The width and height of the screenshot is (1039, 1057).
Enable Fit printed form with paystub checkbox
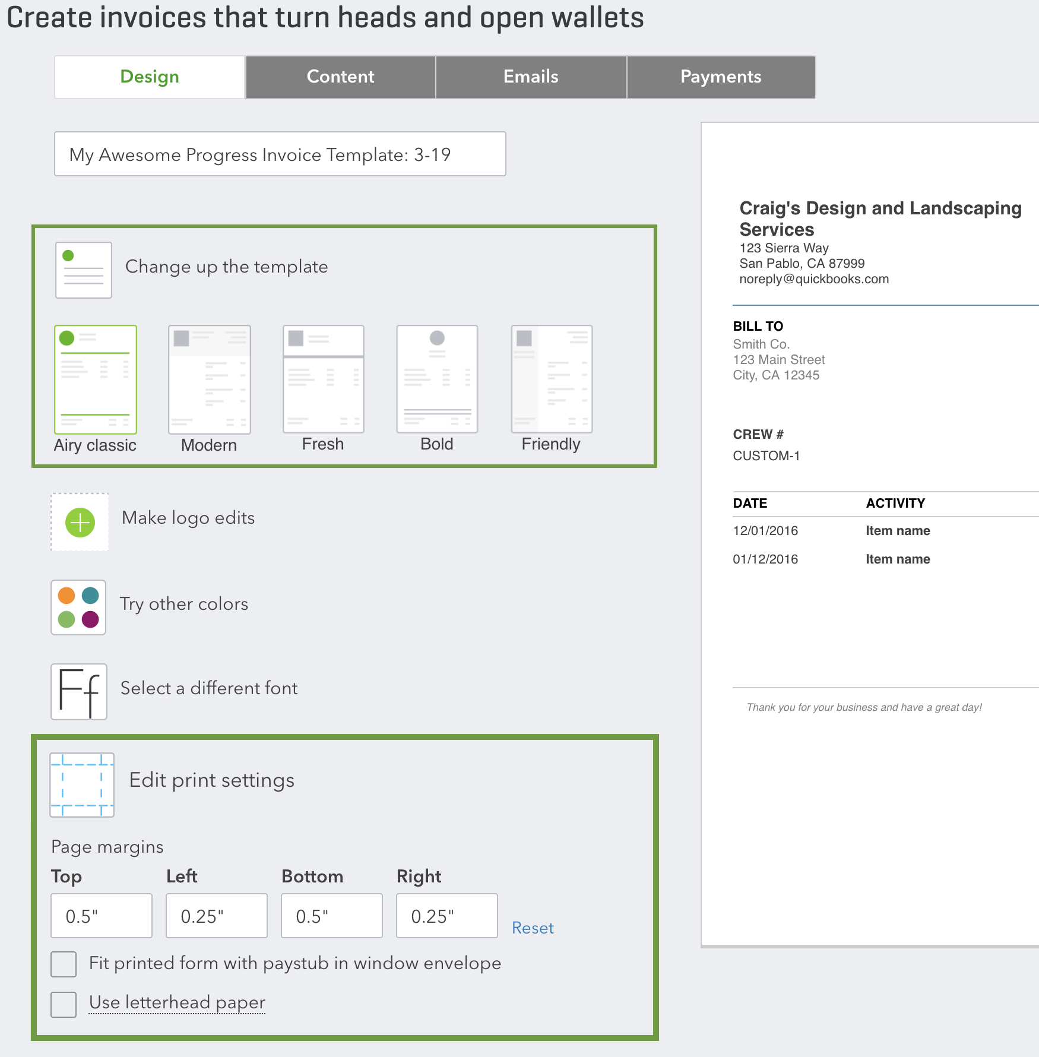click(x=64, y=964)
